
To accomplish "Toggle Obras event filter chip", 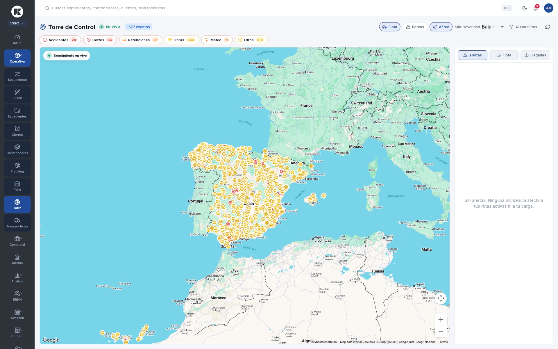I will pos(182,40).
